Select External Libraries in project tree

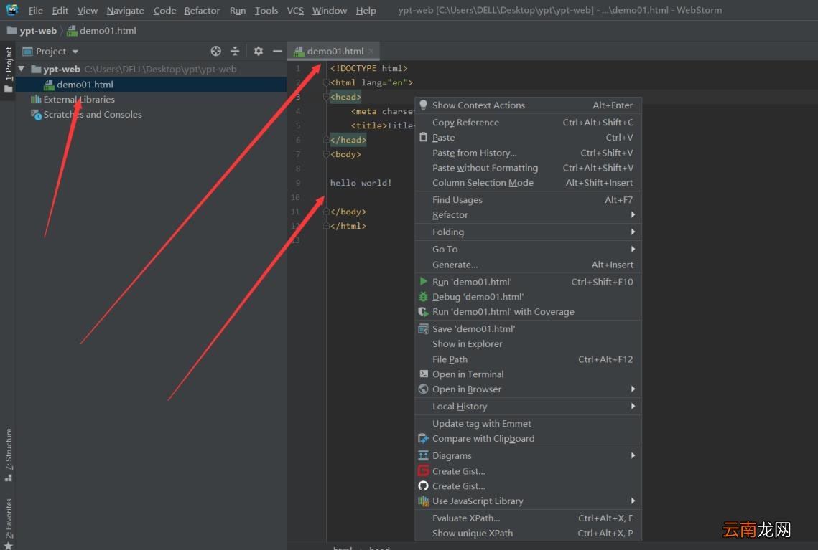pos(79,100)
